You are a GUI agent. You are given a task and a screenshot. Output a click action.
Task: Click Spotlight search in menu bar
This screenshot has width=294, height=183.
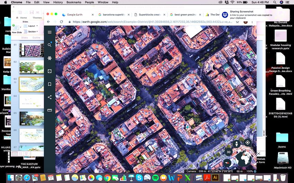tap(275, 2)
